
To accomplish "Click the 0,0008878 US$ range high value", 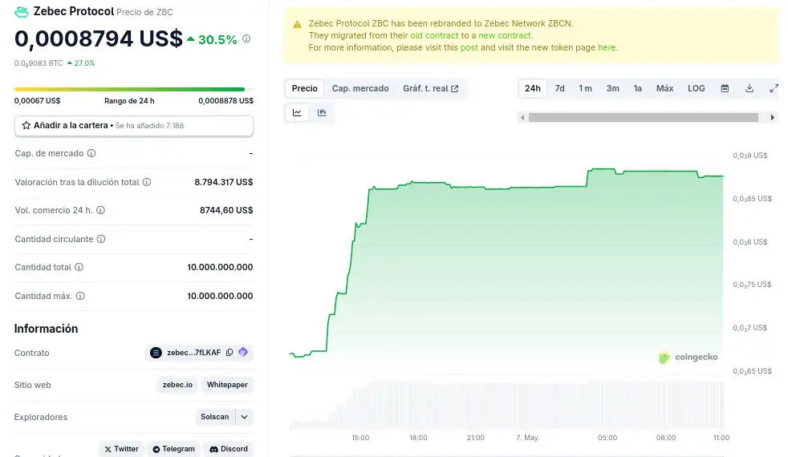I will point(225,100).
